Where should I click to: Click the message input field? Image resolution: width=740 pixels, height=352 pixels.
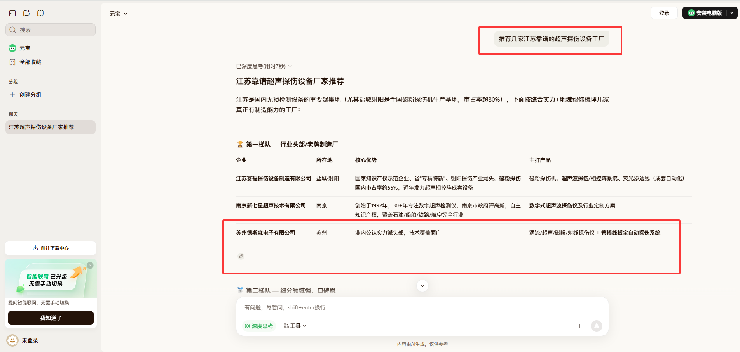(422, 307)
